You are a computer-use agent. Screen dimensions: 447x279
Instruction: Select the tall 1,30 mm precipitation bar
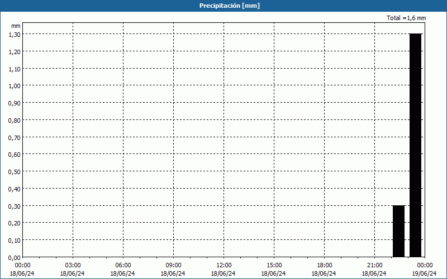point(415,145)
